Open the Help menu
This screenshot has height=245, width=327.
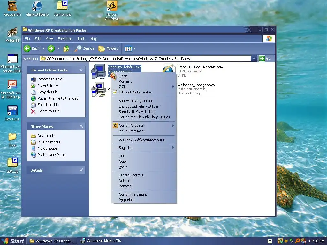[94, 39]
